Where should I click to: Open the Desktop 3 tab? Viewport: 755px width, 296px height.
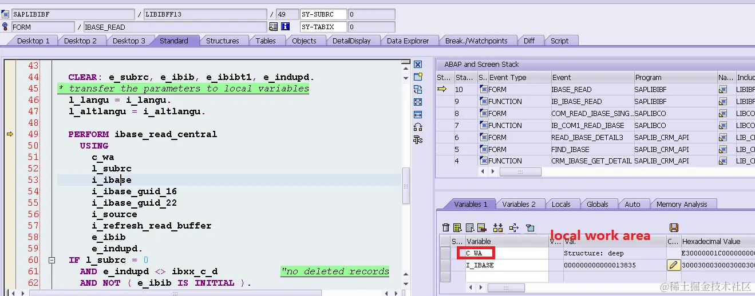[129, 41]
